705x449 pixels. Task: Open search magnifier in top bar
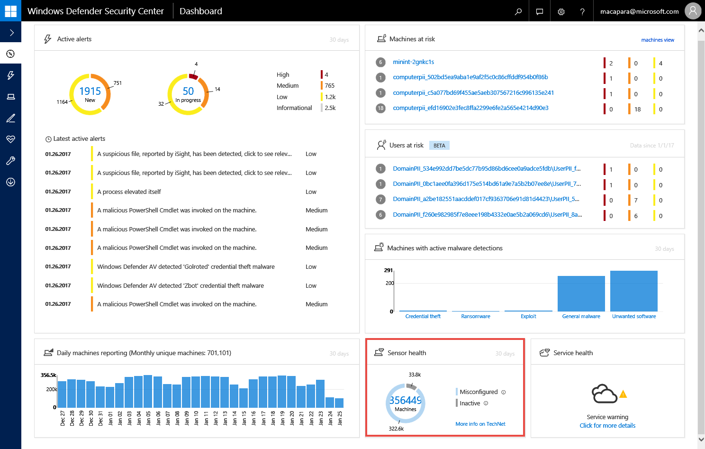518,11
